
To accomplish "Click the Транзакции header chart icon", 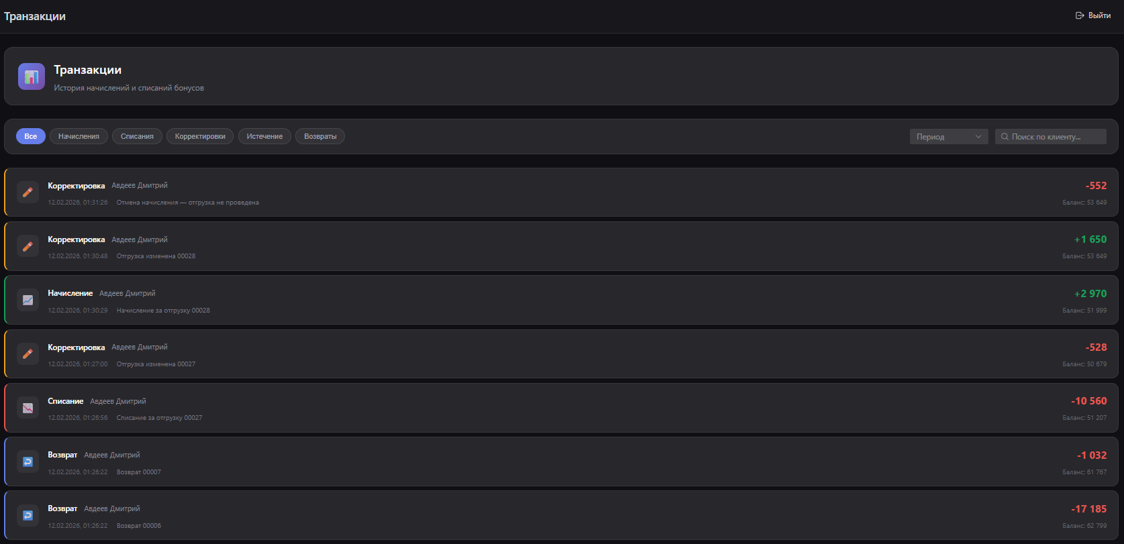I will pos(32,76).
